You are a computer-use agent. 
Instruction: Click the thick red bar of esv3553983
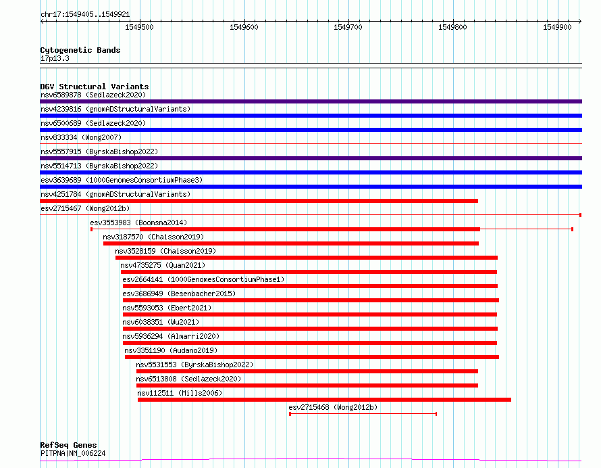(x=310, y=229)
